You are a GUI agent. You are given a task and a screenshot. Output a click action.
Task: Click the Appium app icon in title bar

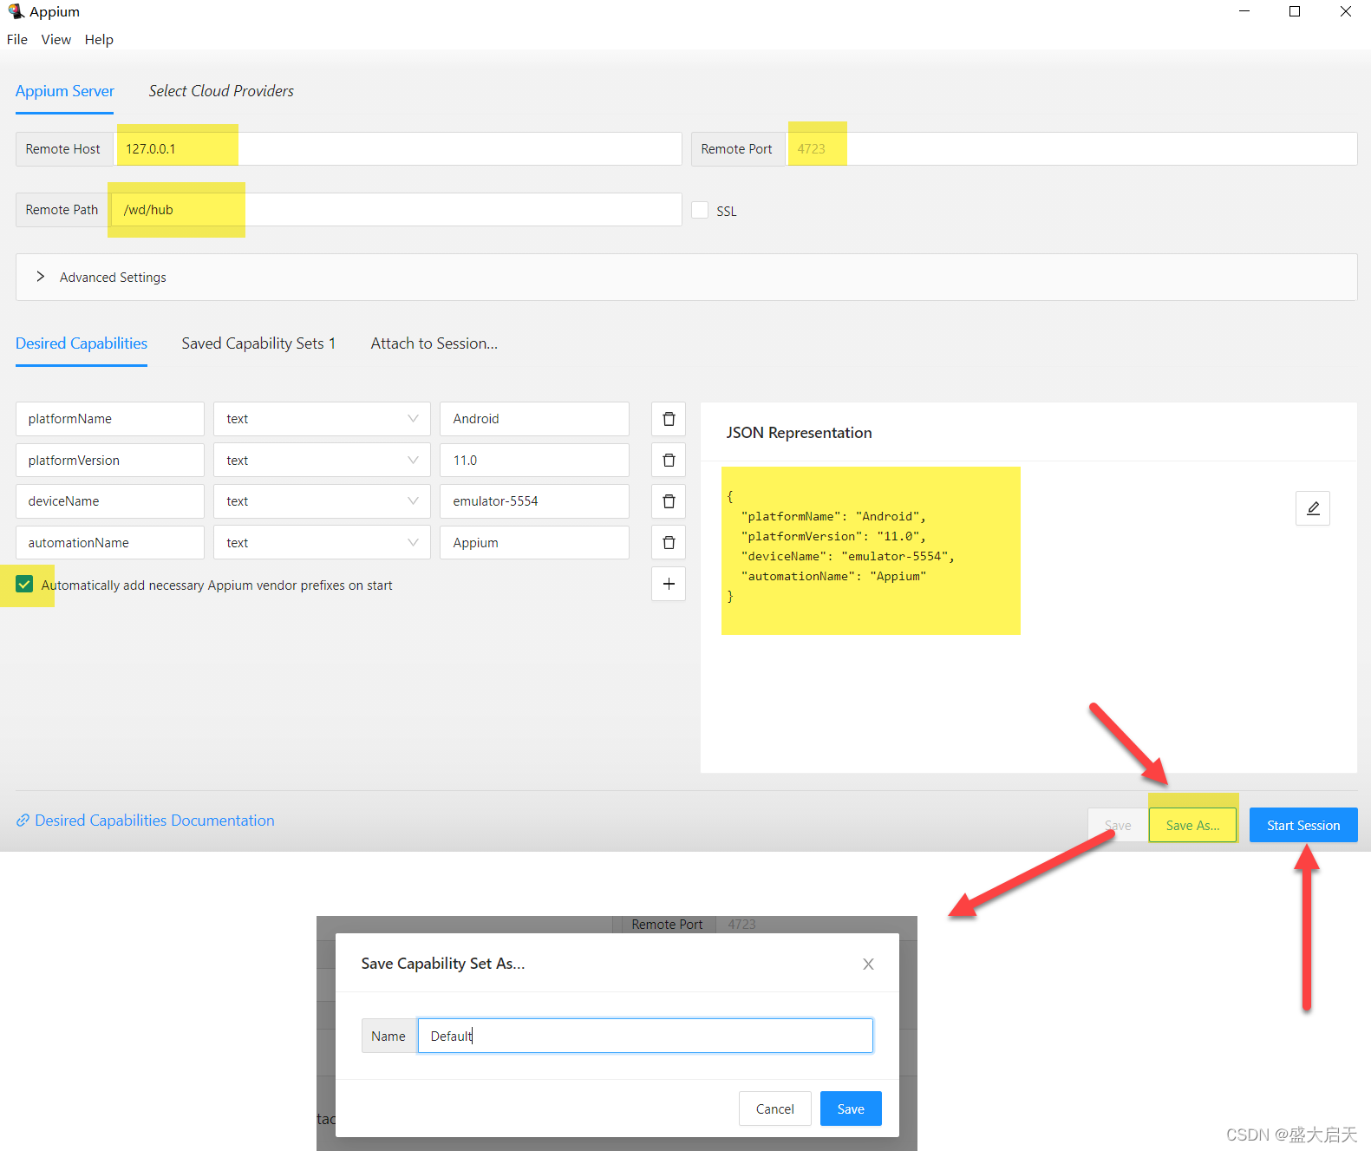[x=16, y=11]
